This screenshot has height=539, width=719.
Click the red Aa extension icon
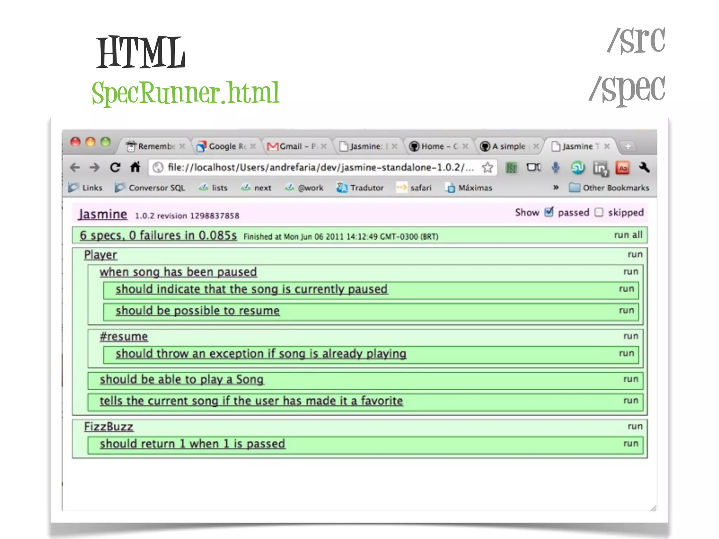click(623, 168)
